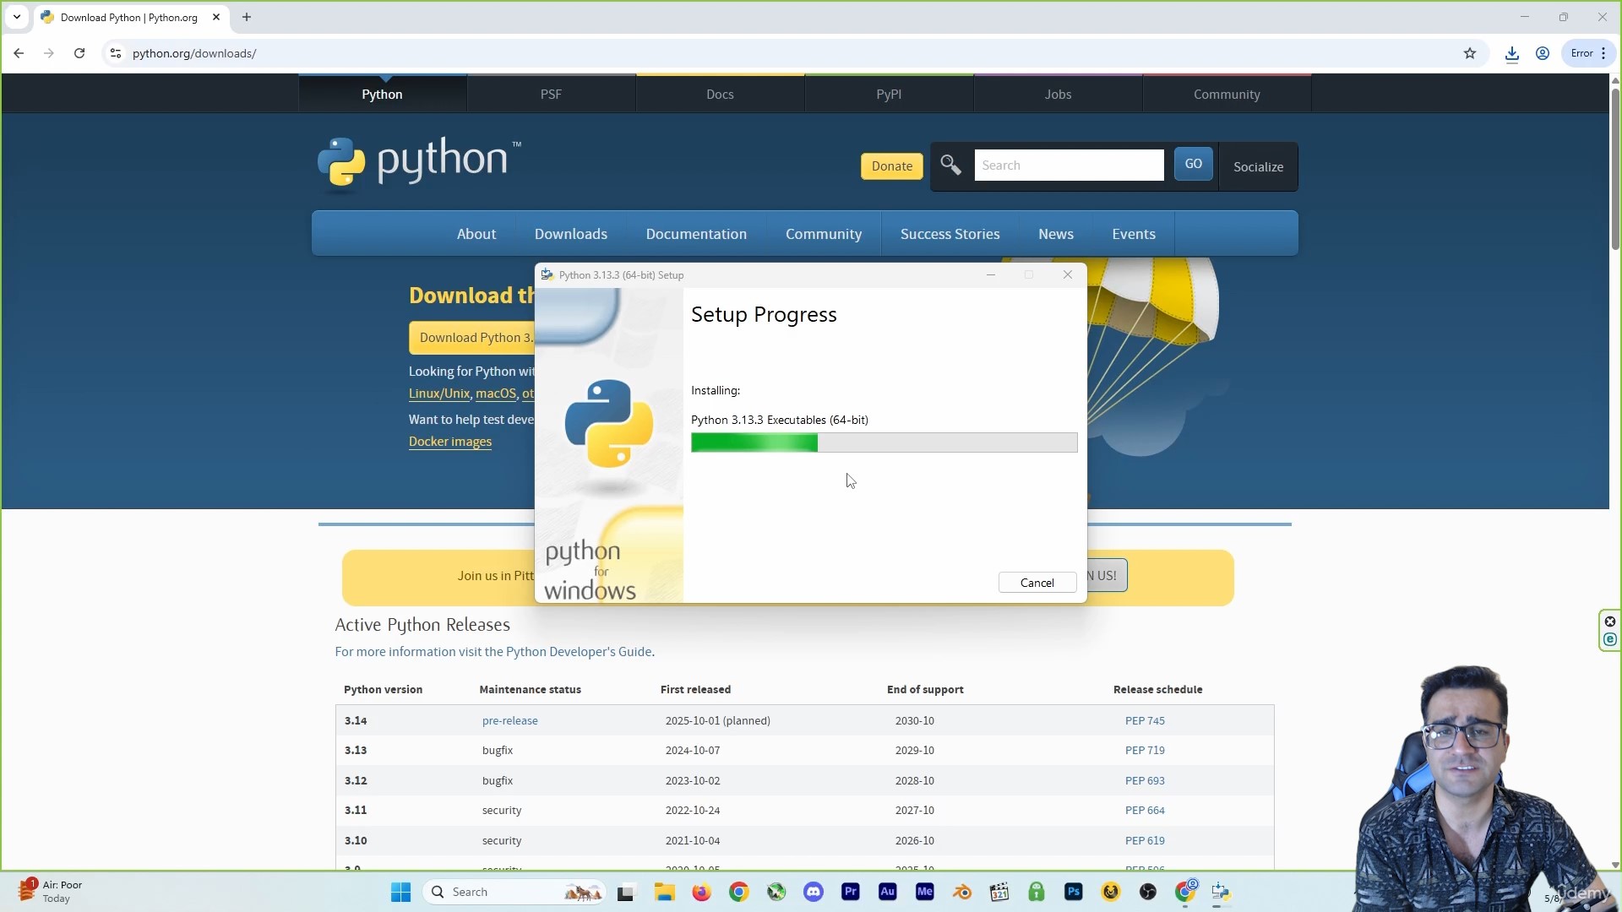Open the Events navigation menu
The height and width of the screenshot is (912, 1622).
coord(1134,234)
